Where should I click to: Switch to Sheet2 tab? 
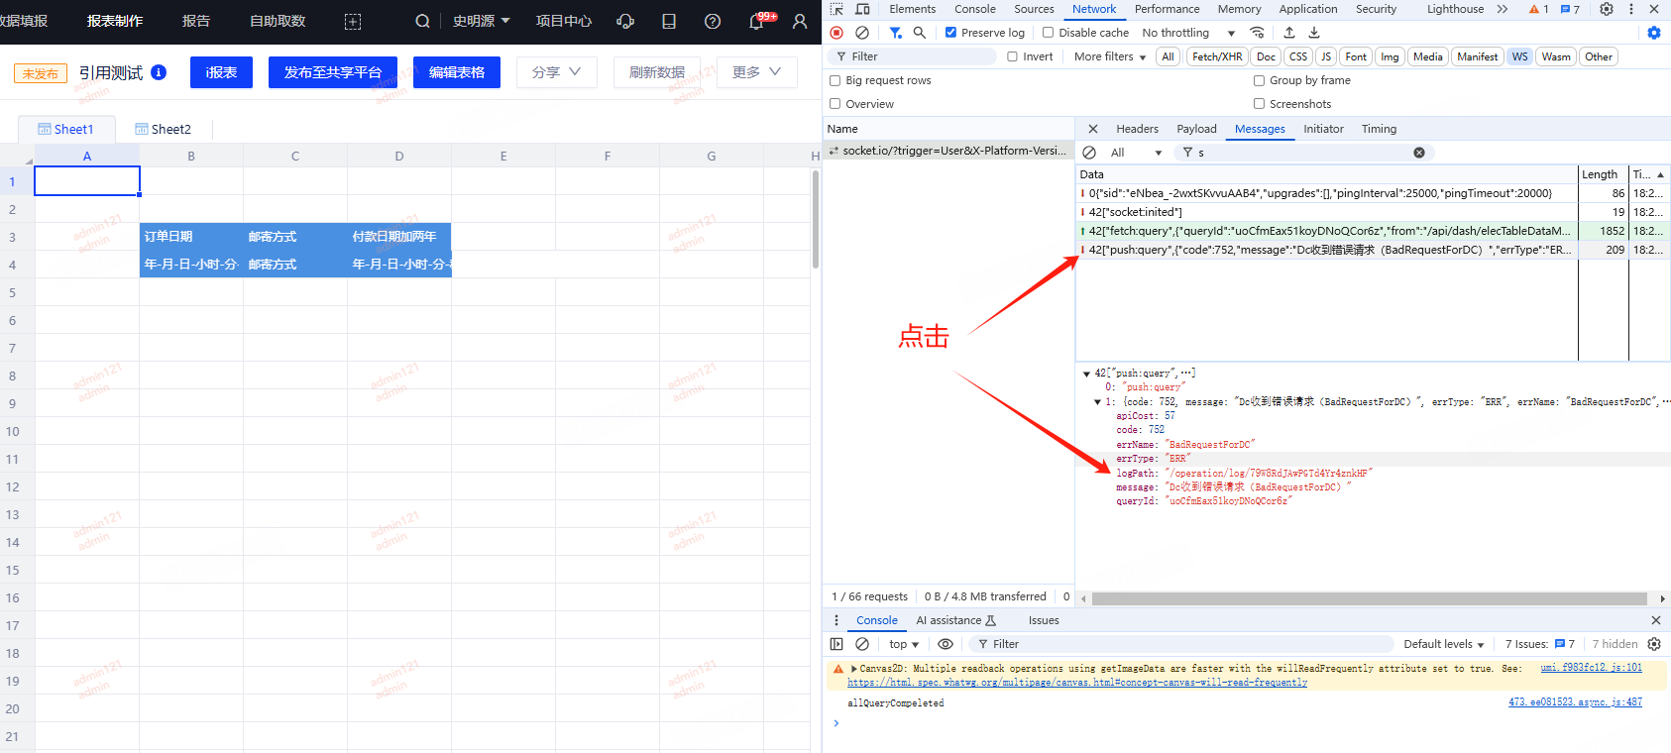click(164, 129)
